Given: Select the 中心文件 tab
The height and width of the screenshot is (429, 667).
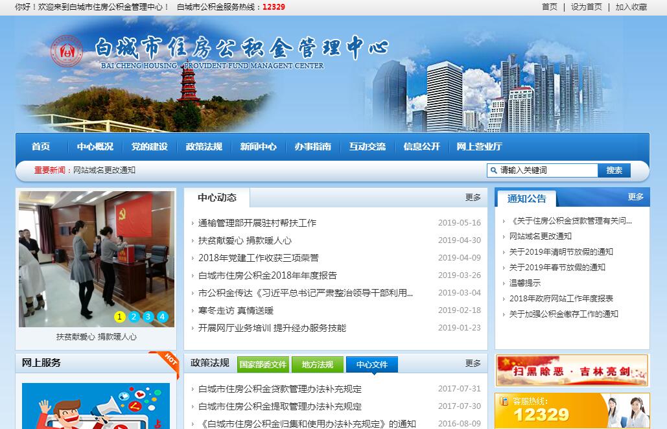Looking at the screenshot, I should click(372, 364).
